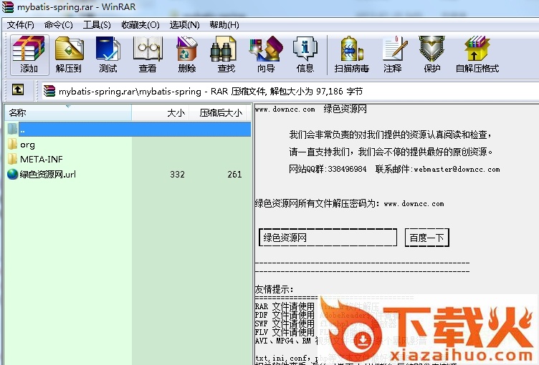
Task: Click the Delete (删除) toolbar icon
Action: [187, 54]
